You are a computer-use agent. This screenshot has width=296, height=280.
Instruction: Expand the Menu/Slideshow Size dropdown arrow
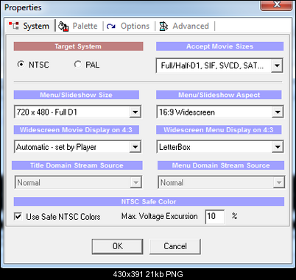point(135,112)
